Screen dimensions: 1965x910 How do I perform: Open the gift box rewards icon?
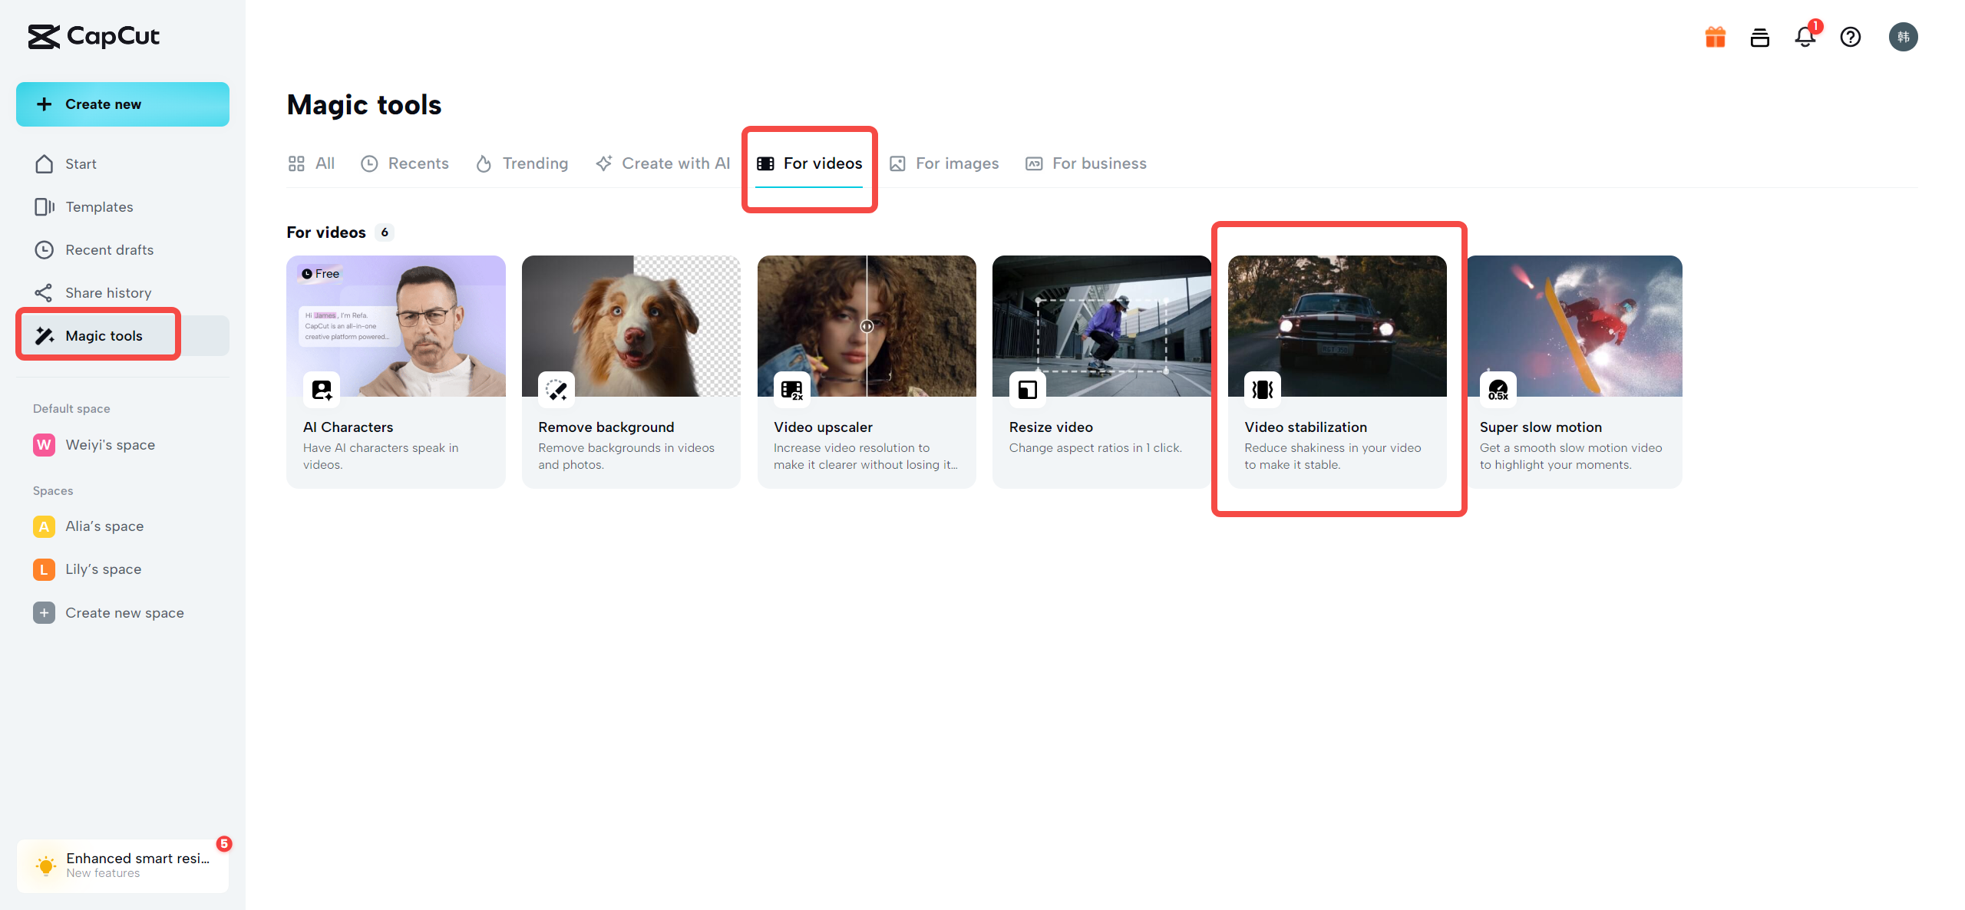[x=1715, y=37]
